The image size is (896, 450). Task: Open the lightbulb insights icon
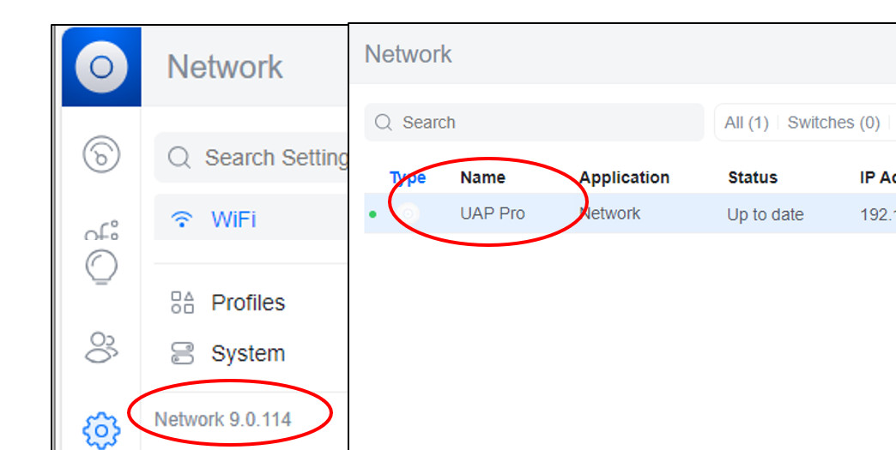101,267
